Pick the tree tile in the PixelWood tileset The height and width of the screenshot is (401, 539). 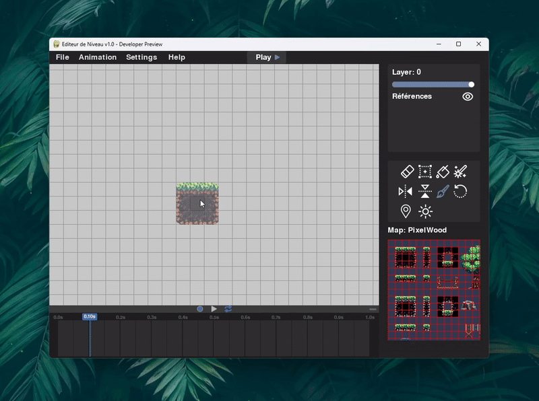pyautogui.click(x=471, y=260)
